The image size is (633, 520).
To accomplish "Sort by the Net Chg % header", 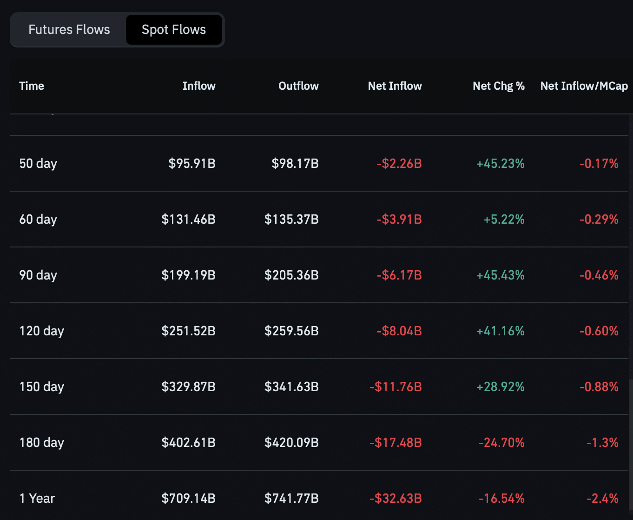I will [x=498, y=86].
